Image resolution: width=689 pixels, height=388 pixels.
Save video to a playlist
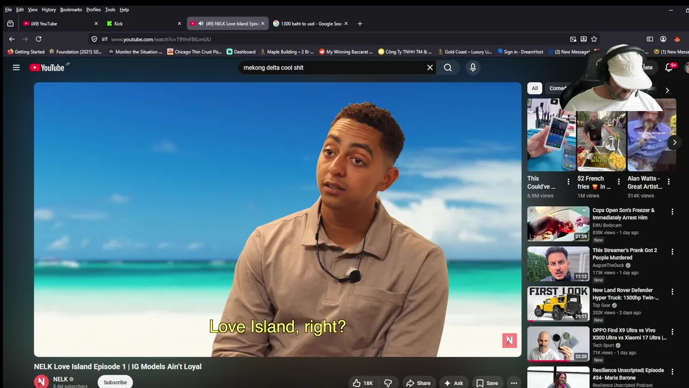pos(487,383)
